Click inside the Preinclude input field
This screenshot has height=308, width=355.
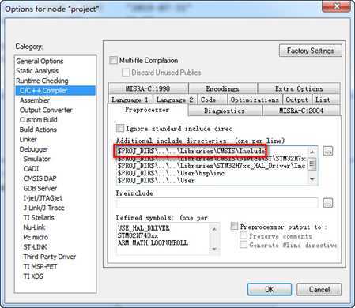pyautogui.click(x=217, y=203)
